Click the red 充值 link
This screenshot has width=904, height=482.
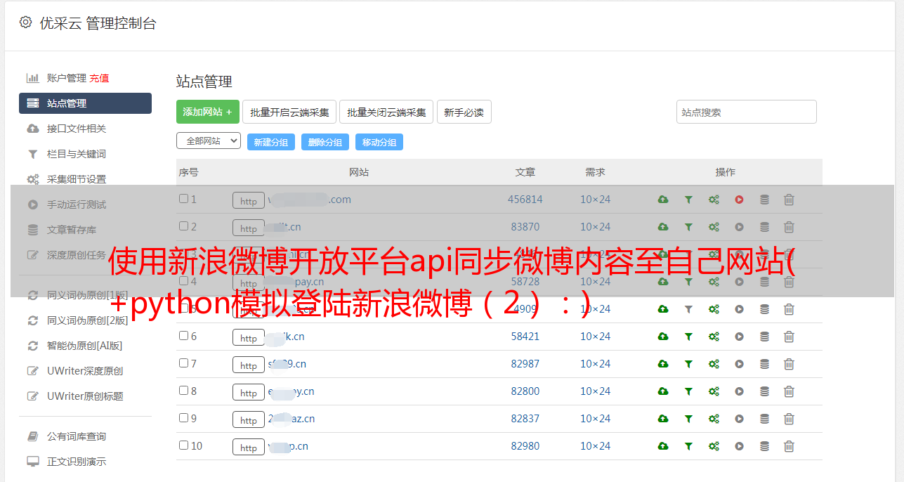click(99, 78)
